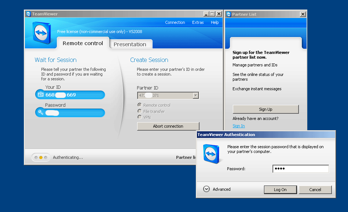The height and width of the screenshot is (212, 348).
Task: Expand the Advanced options chevron
Action: [x=206, y=189]
